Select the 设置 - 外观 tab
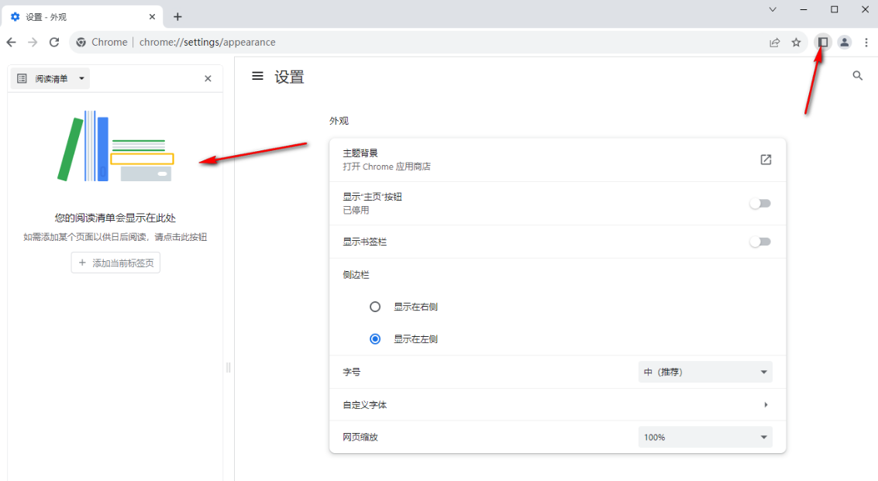This screenshot has height=481, width=878. (82, 17)
